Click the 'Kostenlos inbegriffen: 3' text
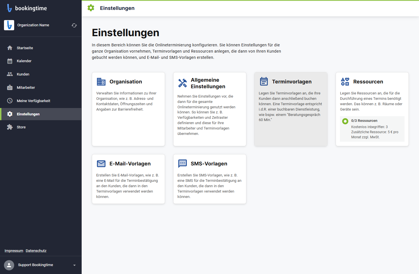The image size is (419, 274). (x=369, y=127)
